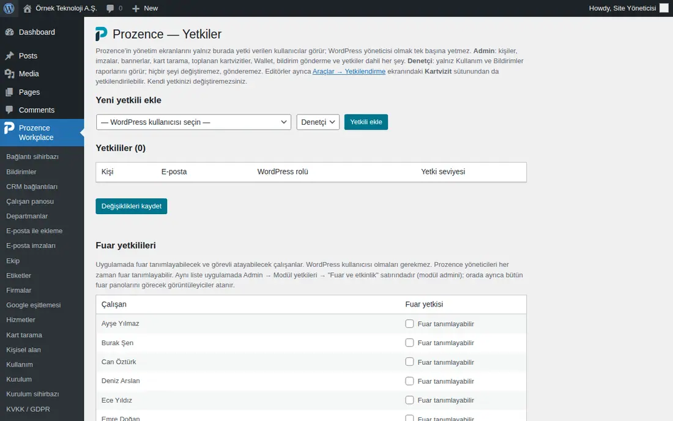673x421 pixels.
Task: Open Firmalar submenu item
Action: pos(19,290)
